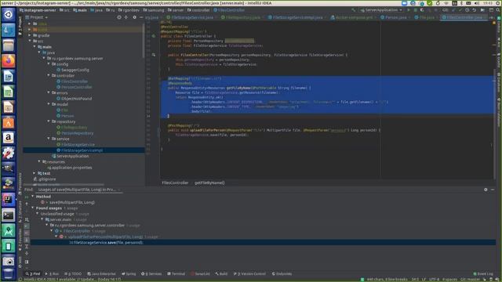
Task: Open the Spring tool window
Action: click(129, 274)
